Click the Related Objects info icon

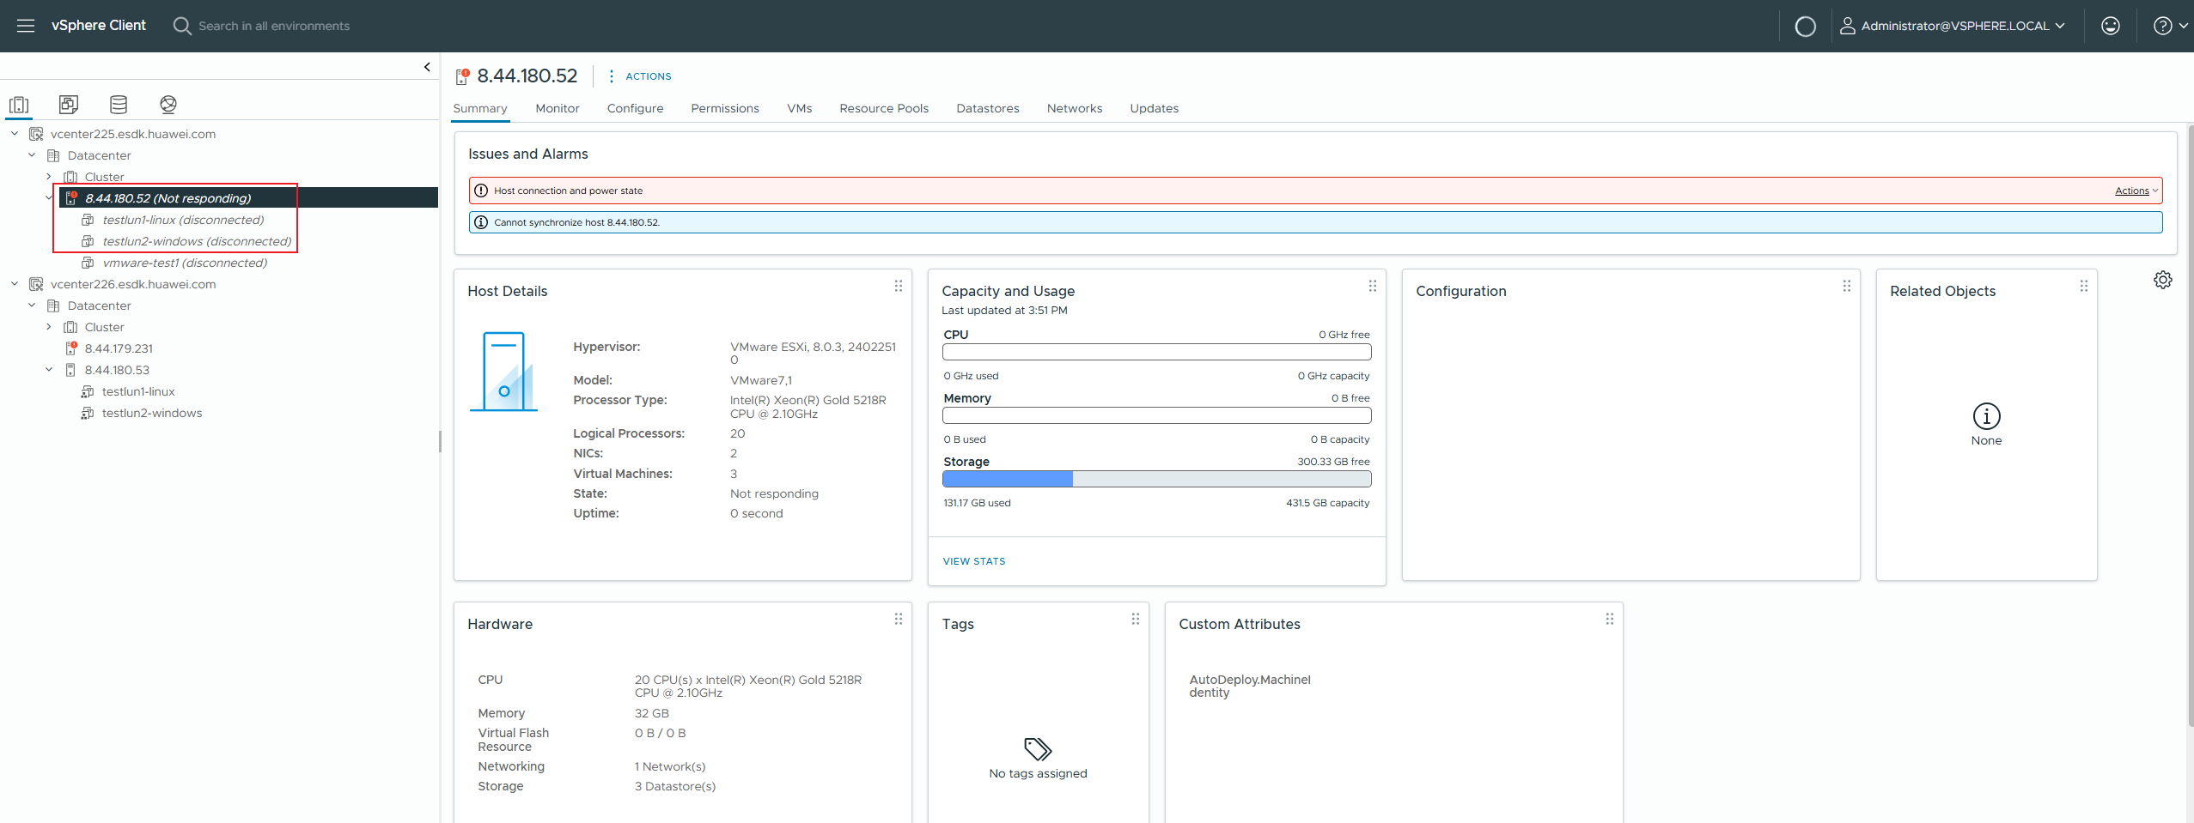[x=1986, y=416]
